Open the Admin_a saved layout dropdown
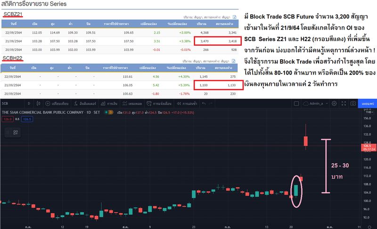This screenshot has width=377, height=229. coord(316,104)
